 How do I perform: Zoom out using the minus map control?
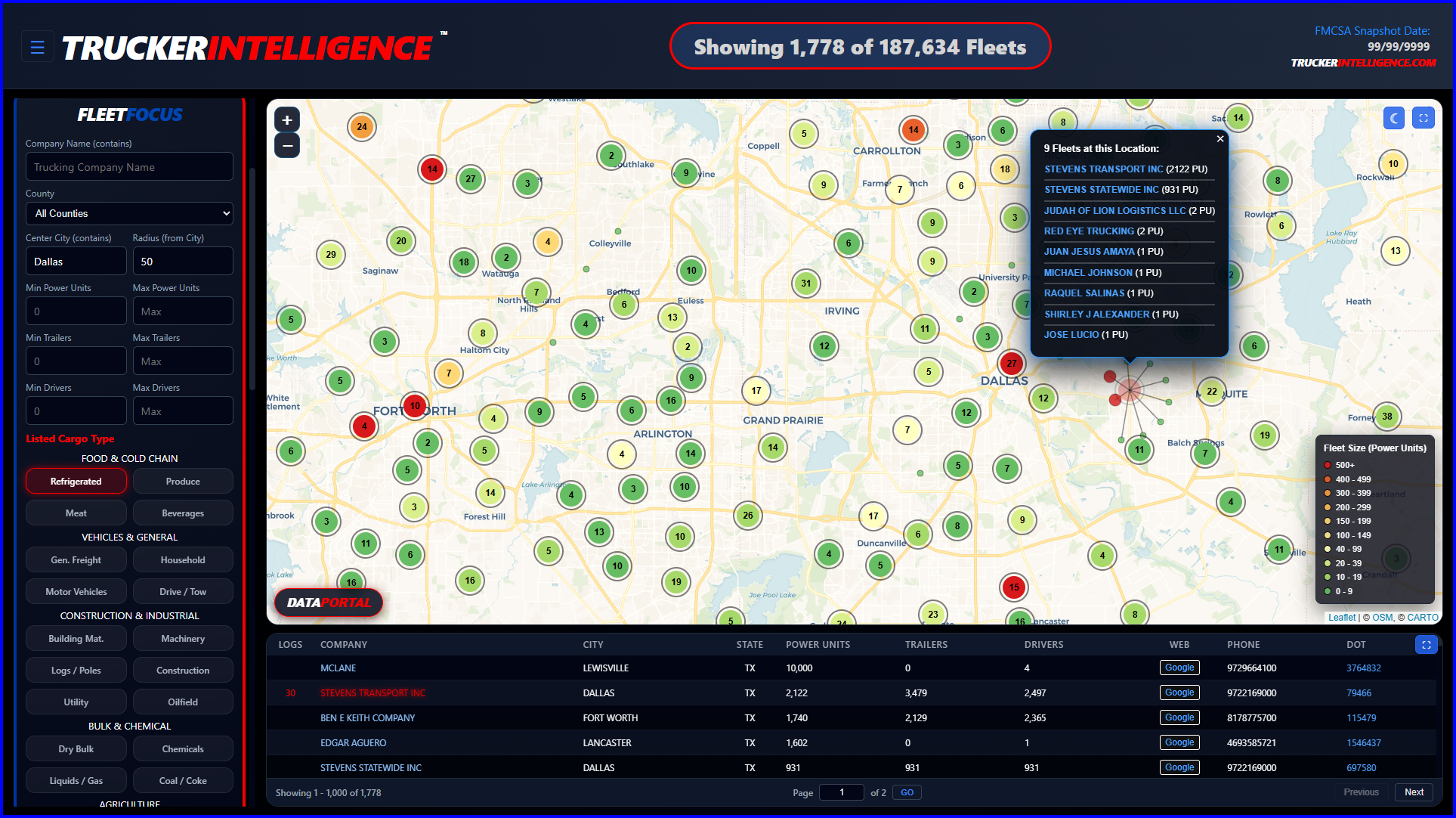click(286, 145)
